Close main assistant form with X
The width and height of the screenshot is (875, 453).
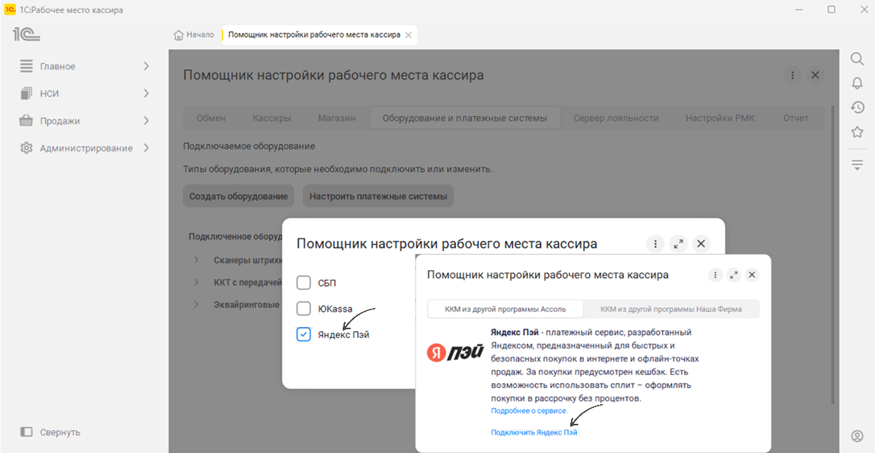point(815,75)
